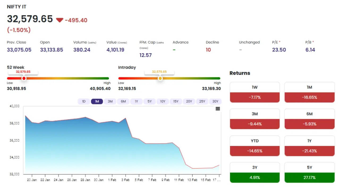
Task: Switch chart to 1Y range
Action: pyautogui.click(x=136, y=101)
